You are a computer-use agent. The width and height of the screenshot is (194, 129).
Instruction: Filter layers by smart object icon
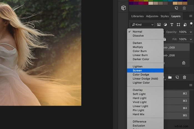tap(185, 25)
